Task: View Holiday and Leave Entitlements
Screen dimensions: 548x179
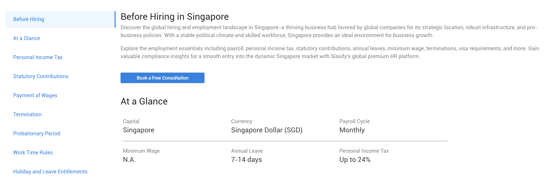Action: tap(50, 172)
